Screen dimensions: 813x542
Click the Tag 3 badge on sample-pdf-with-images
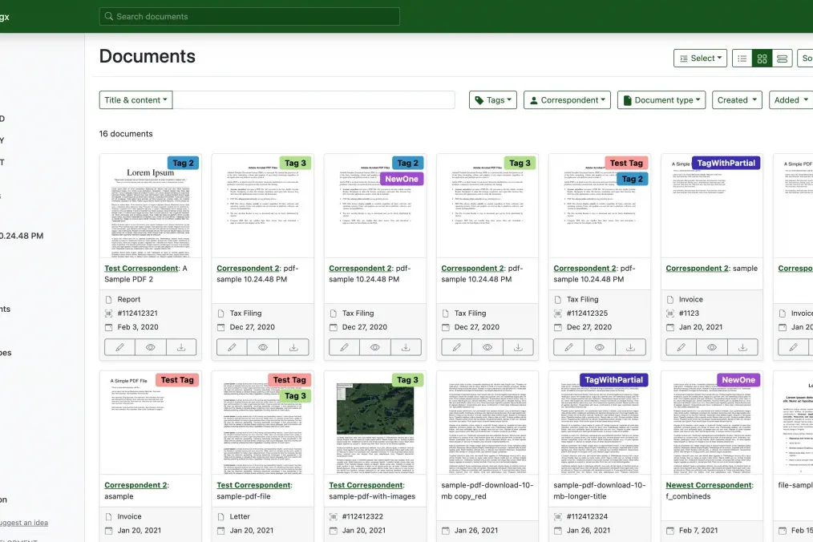point(407,380)
